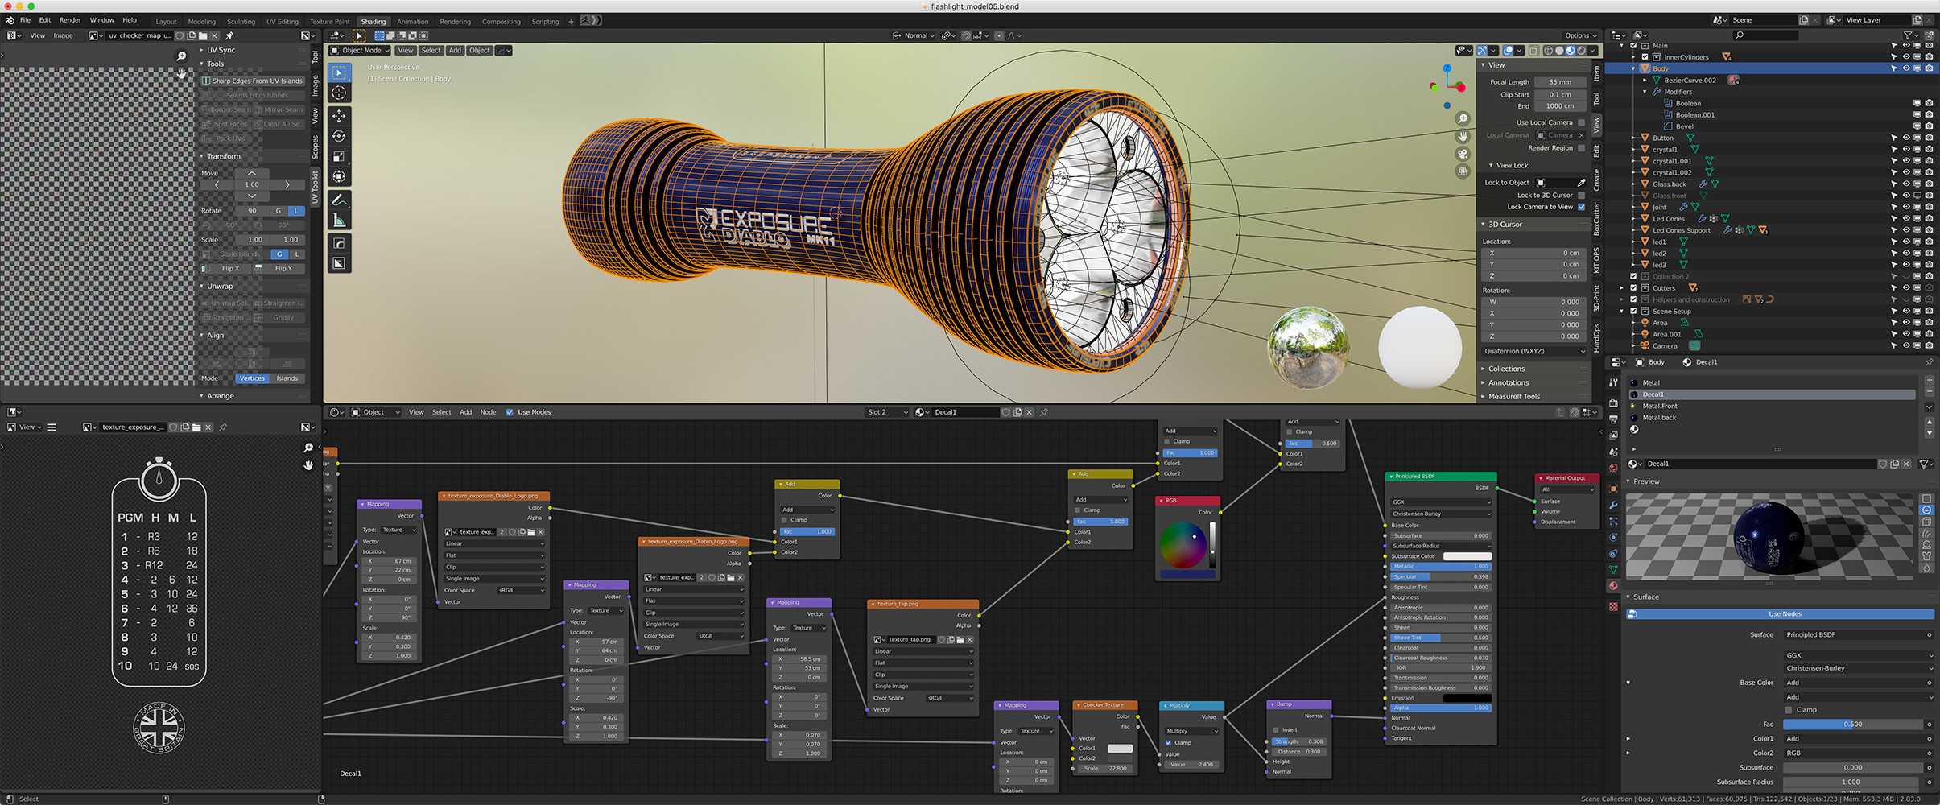The height and width of the screenshot is (805, 1940).
Task: Select the Scale tool in viewport
Action: coord(339,156)
